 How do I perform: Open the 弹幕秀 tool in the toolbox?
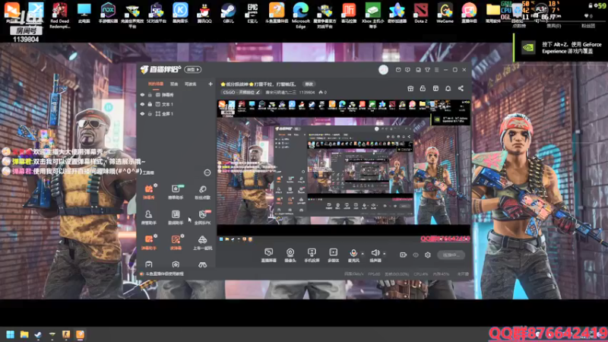(149, 192)
